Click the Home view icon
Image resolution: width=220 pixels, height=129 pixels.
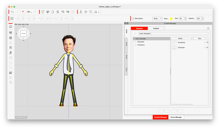pyautogui.click(x=96, y=12)
